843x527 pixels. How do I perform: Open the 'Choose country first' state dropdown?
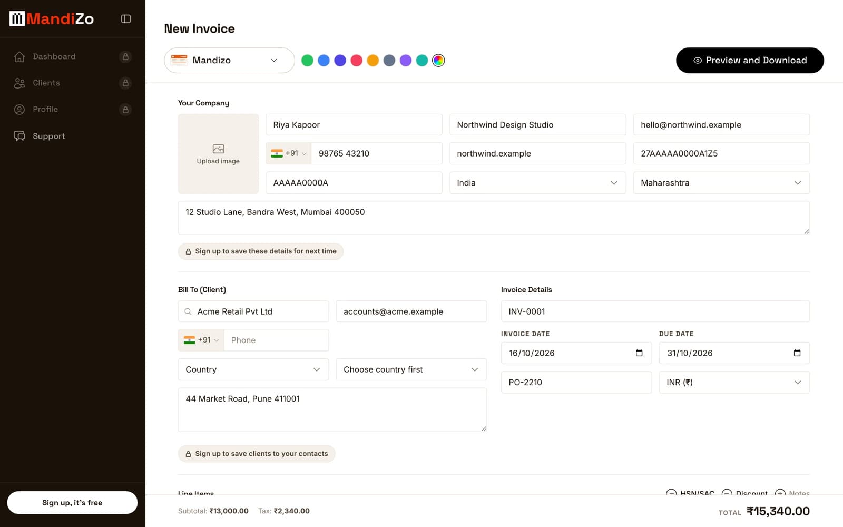point(411,369)
